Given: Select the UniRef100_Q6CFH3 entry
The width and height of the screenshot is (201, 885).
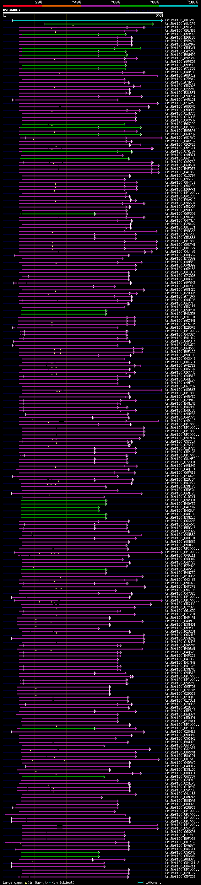Looking at the screenshot, I should click(180, 158).
